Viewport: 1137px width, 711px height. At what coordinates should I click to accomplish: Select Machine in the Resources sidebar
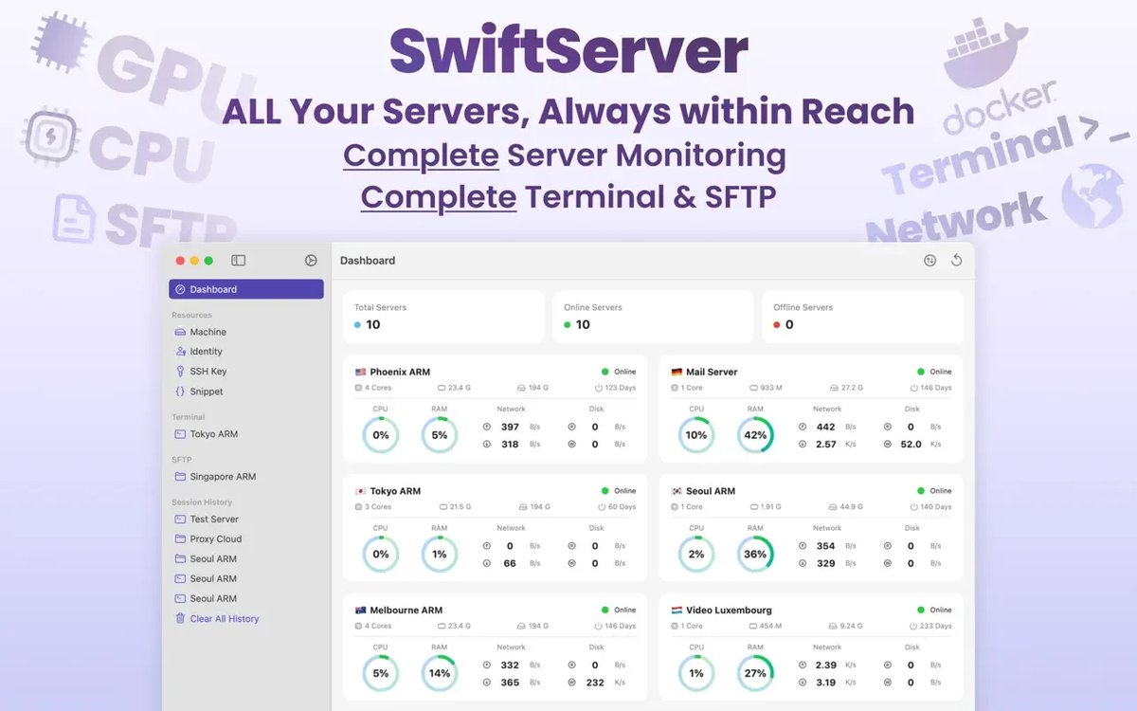click(208, 332)
